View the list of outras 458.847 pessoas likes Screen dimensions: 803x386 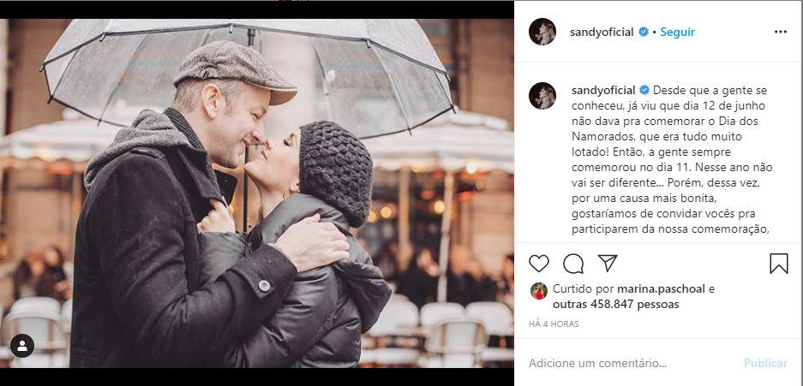pos(615,304)
